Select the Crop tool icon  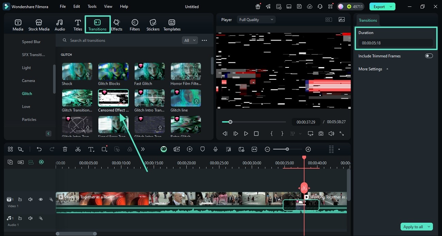pos(104,149)
